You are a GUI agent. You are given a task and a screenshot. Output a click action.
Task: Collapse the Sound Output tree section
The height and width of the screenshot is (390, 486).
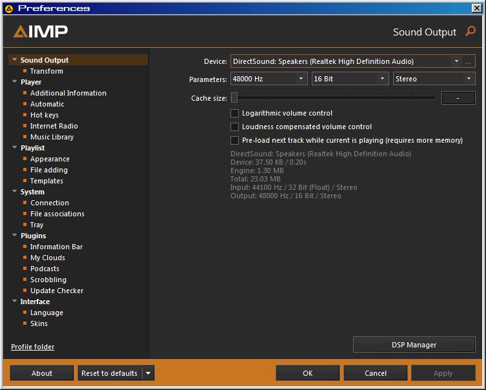[14, 59]
